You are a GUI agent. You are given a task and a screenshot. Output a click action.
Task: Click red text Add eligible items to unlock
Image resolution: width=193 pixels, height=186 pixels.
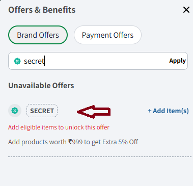(x=59, y=127)
